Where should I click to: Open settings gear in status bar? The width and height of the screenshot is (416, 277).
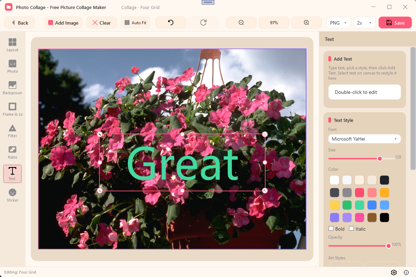[394, 272]
